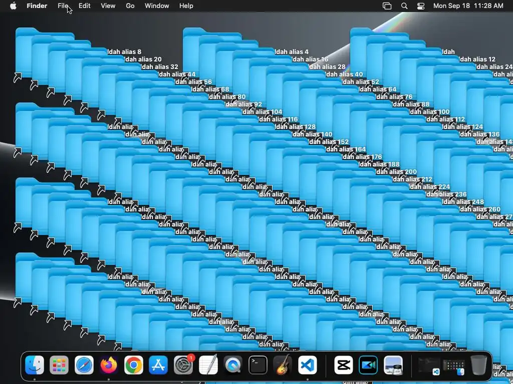Open System Settings with notification badge
This screenshot has height=384, width=513.
coord(183,364)
